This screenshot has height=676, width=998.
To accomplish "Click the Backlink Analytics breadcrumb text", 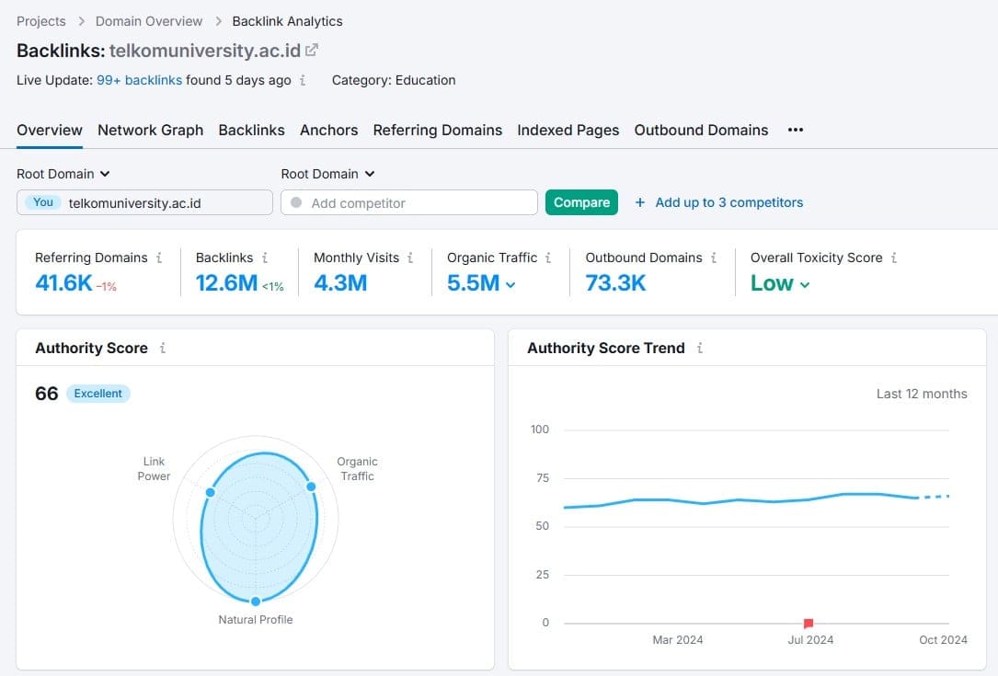I will (287, 21).
